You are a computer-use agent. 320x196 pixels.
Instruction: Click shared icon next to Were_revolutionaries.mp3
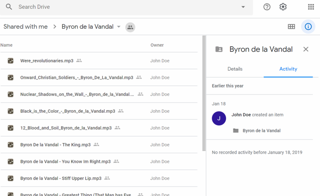(x=79, y=61)
